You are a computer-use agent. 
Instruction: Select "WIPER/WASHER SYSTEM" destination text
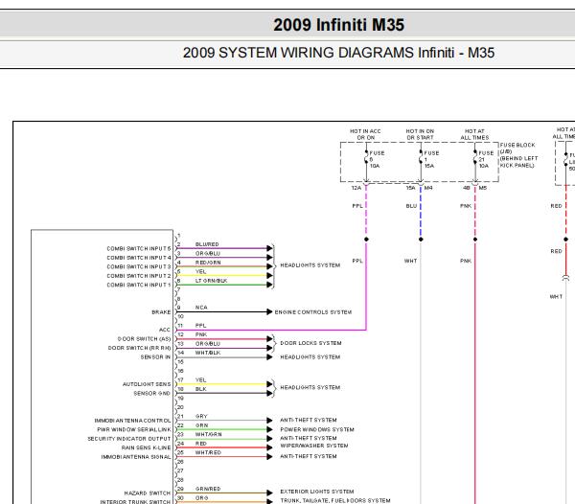(314, 446)
